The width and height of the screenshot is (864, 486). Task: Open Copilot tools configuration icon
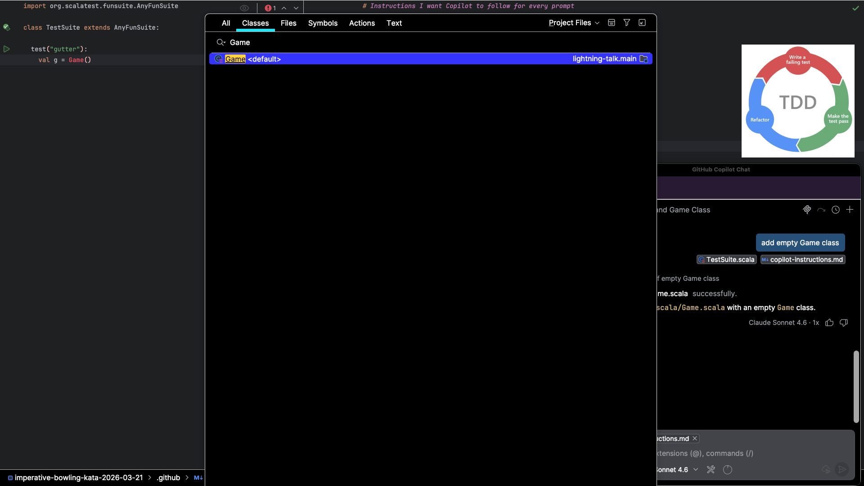click(x=711, y=470)
